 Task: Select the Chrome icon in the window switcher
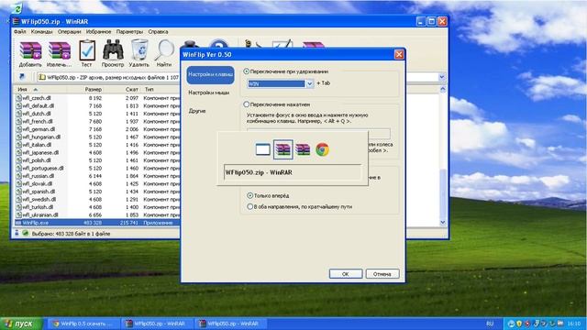pos(322,149)
